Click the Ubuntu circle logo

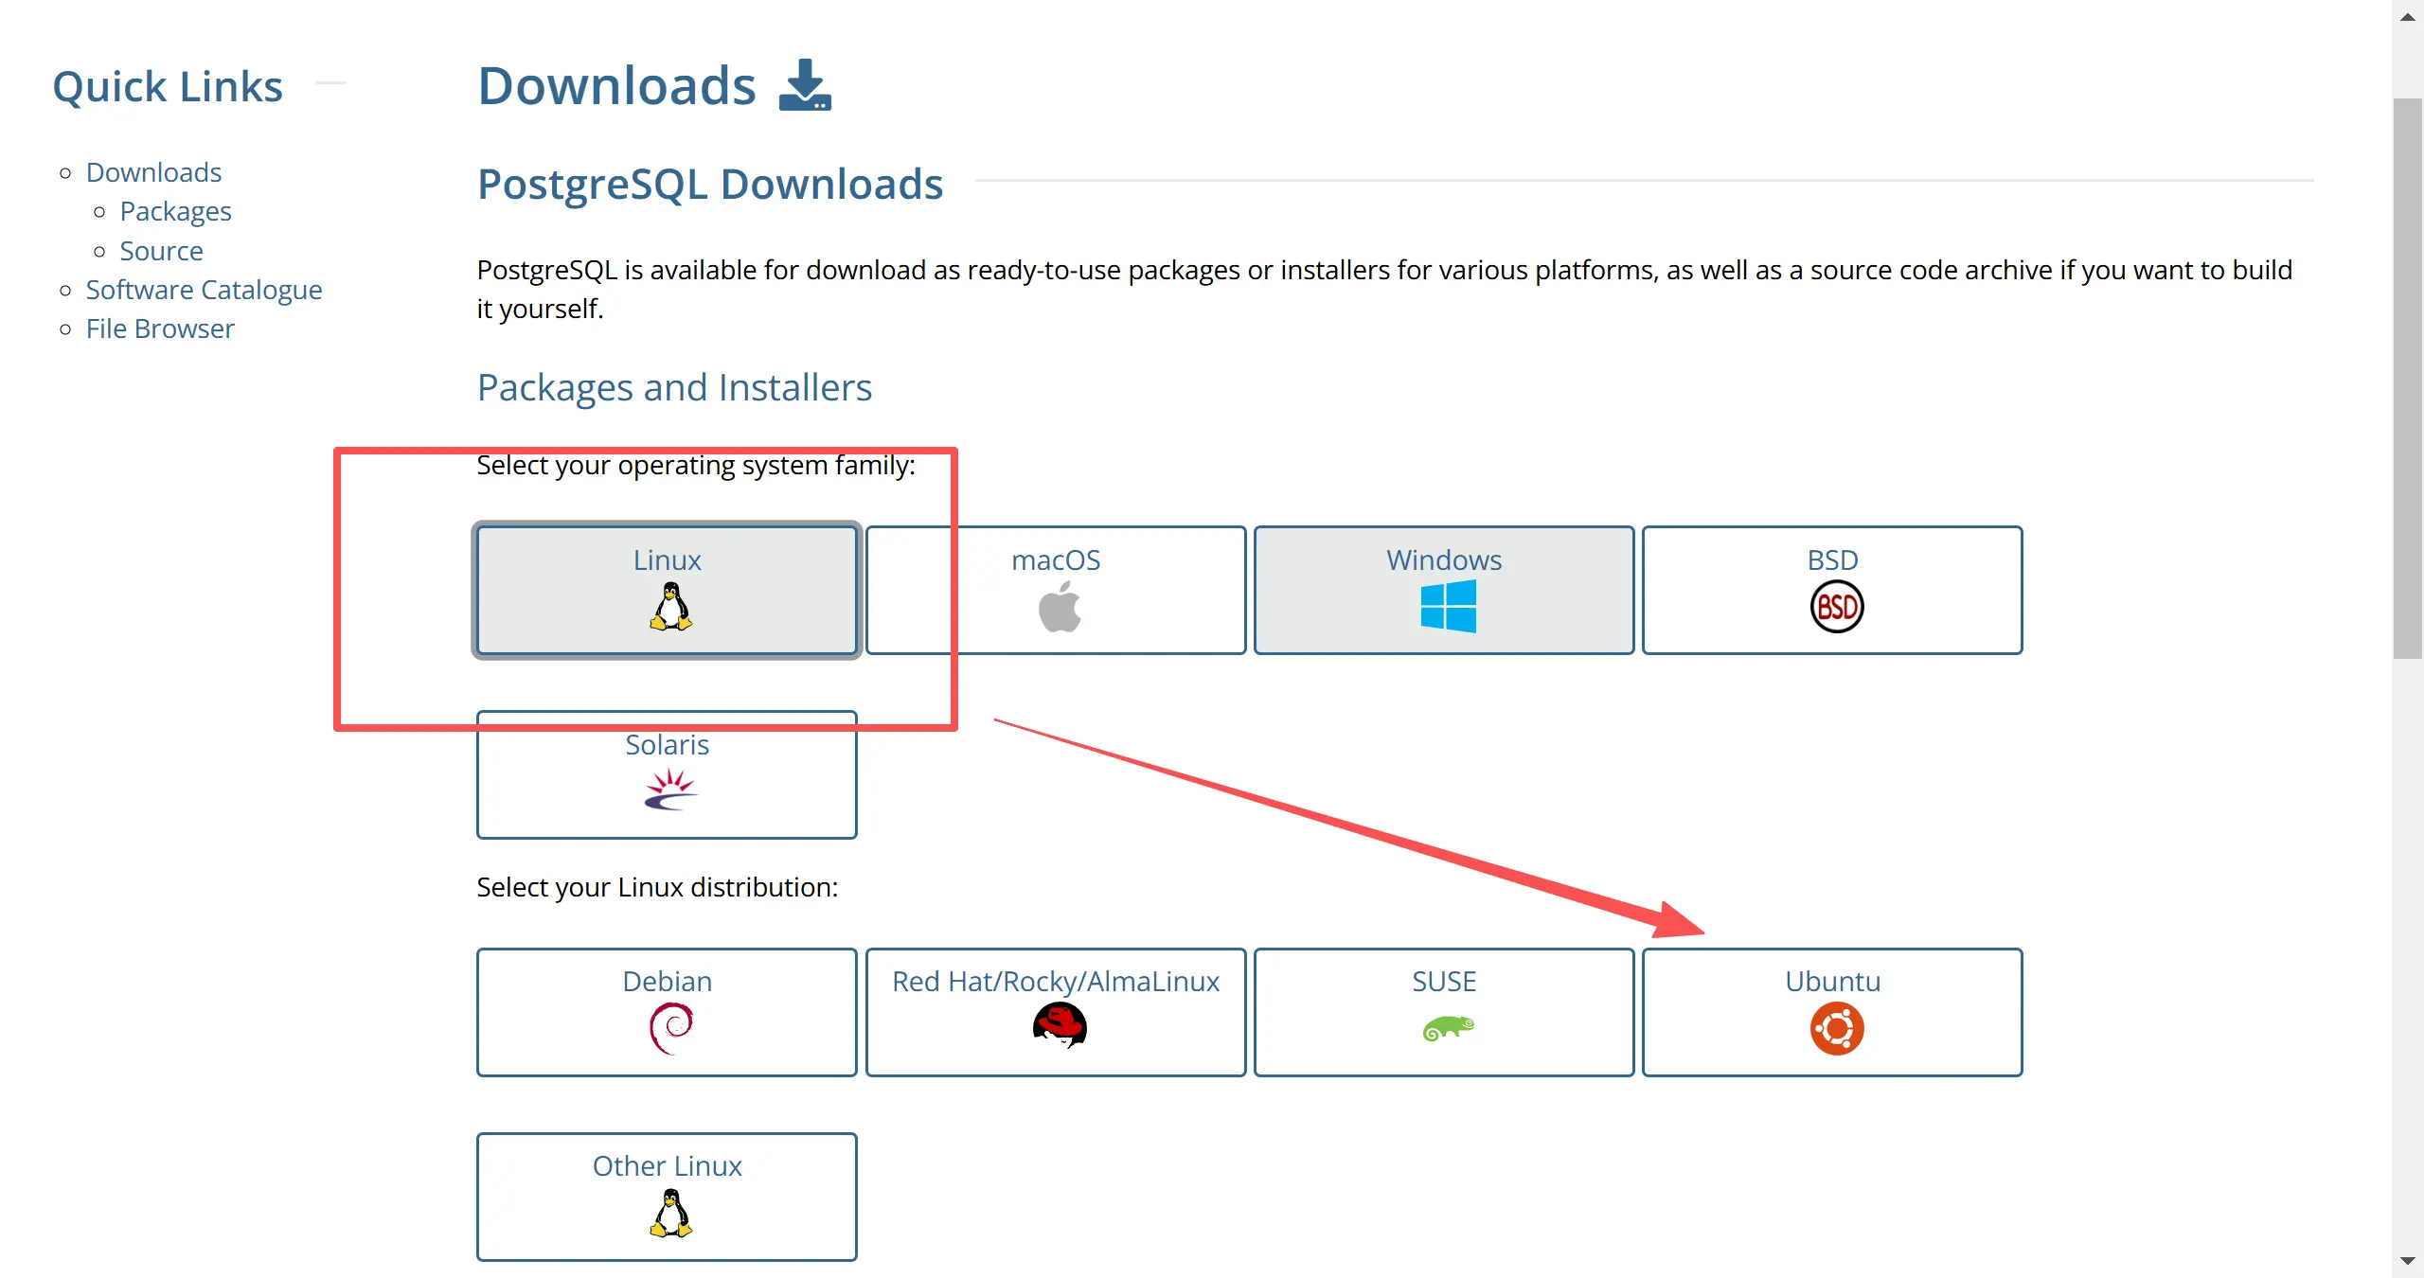pos(1836,1029)
